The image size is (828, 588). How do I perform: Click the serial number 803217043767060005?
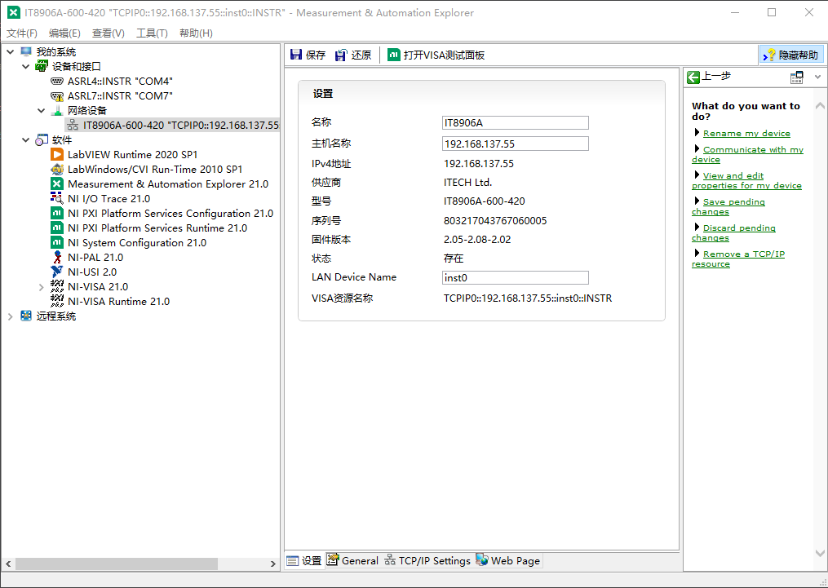tap(495, 221)
